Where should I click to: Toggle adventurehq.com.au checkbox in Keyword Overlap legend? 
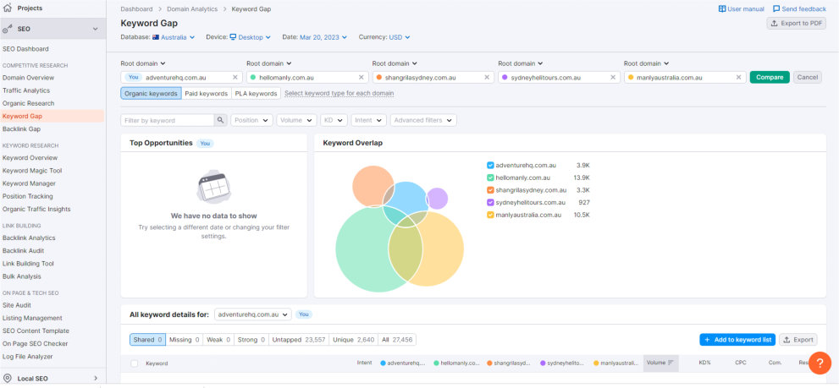[x=490, y=165]
